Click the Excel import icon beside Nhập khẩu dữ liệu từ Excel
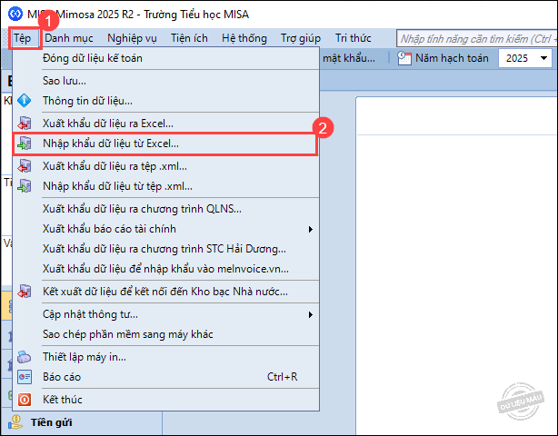This screenshot has width=558, height=436. [x=25, y=144]
